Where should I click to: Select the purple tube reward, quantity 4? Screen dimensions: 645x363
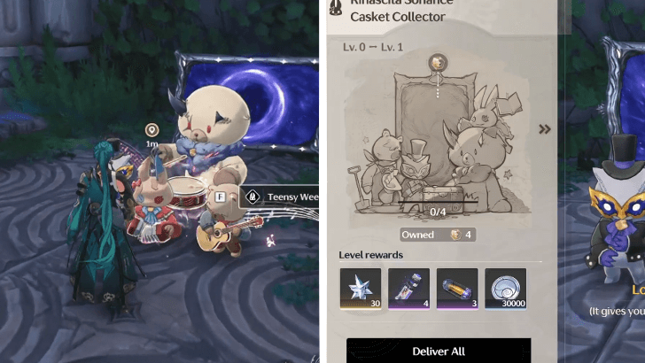click(x=409, y=289)
